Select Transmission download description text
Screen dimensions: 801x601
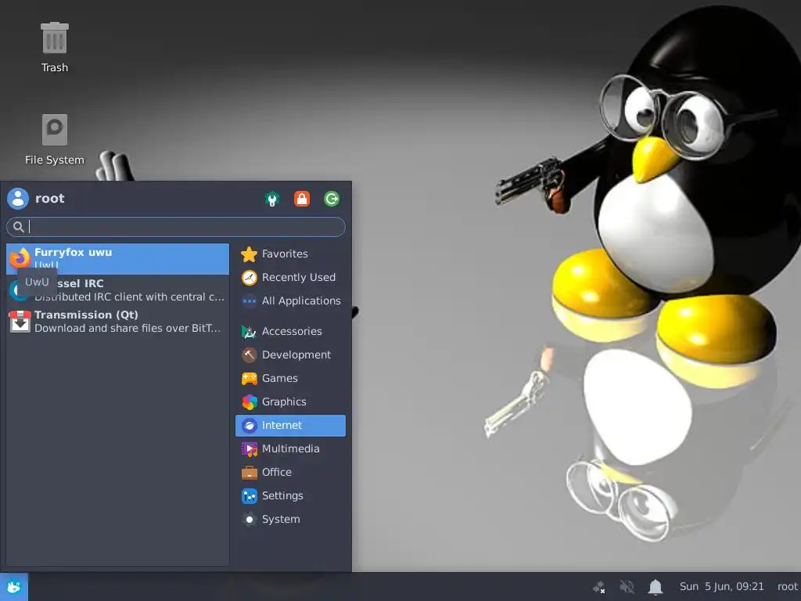click(x=128, y=328)
